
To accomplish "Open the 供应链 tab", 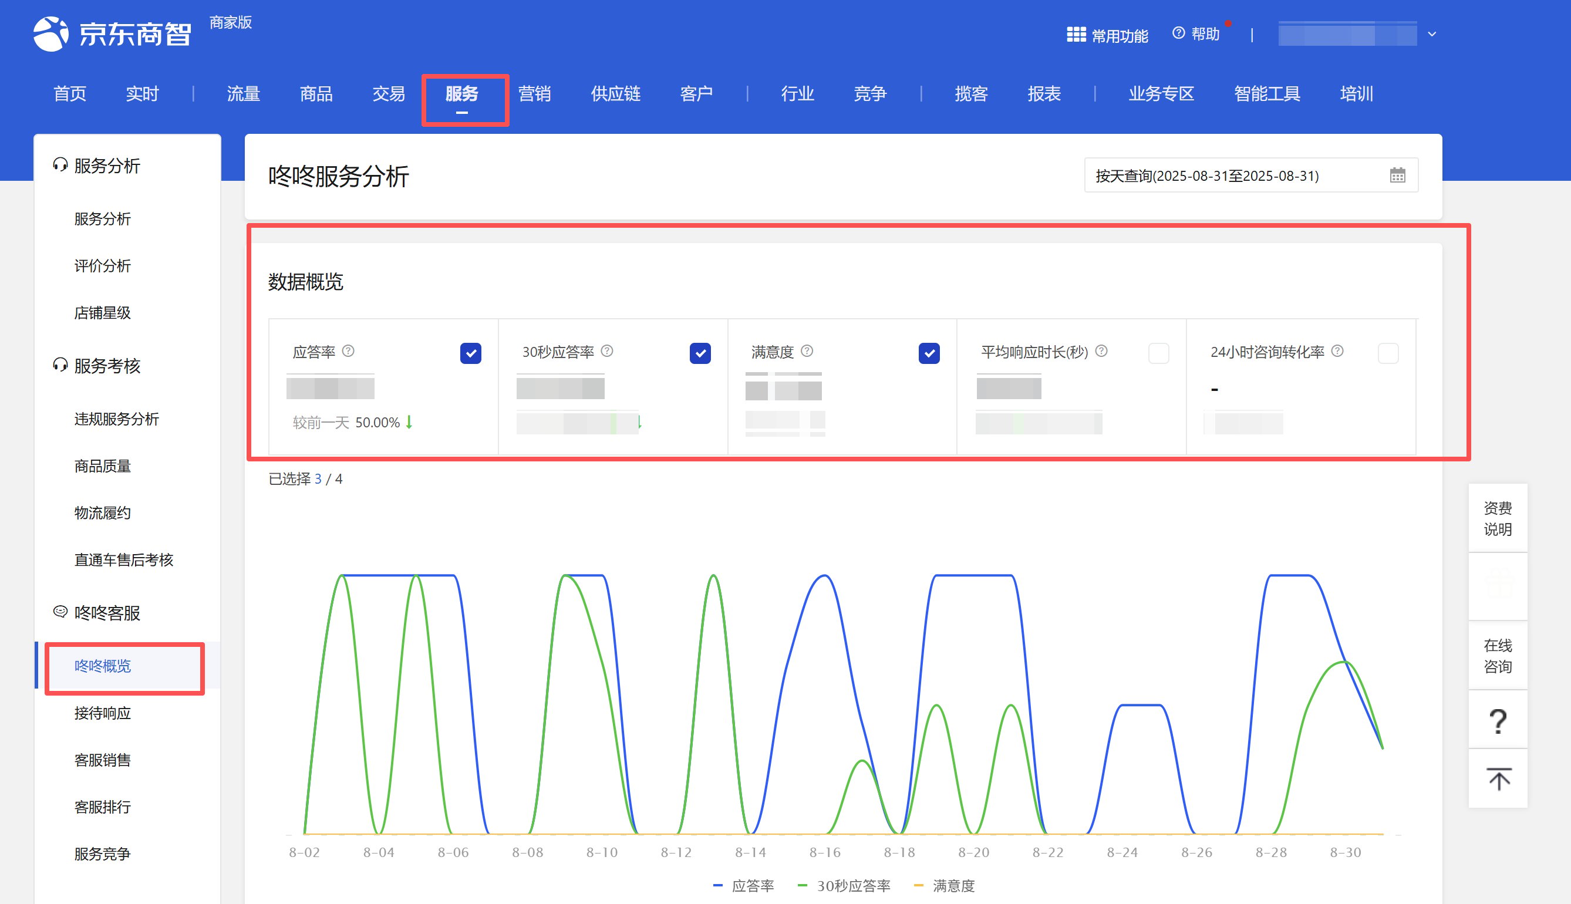I will 616,94.
